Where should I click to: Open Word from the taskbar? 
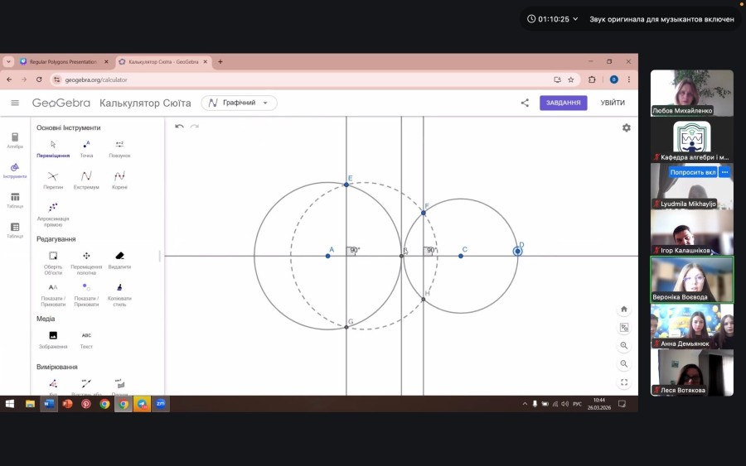click(x=49, y=404)
